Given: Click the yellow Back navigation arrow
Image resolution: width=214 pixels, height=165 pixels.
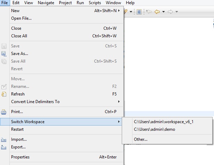Looking at the screenshot, I should click(x=157, y=12).
